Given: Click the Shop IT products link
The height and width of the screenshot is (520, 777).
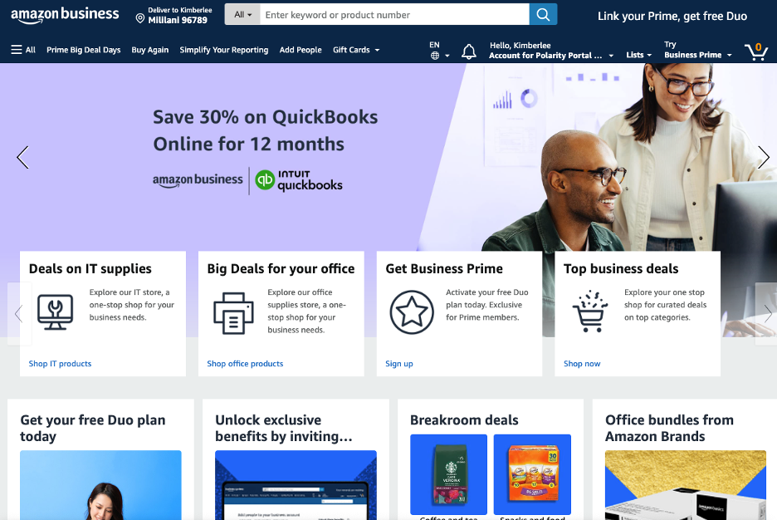Looking at the screenshot, I should tap(60, 363).
